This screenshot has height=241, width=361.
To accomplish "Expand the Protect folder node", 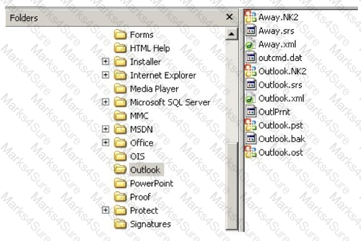I will (x=105, y=210).
